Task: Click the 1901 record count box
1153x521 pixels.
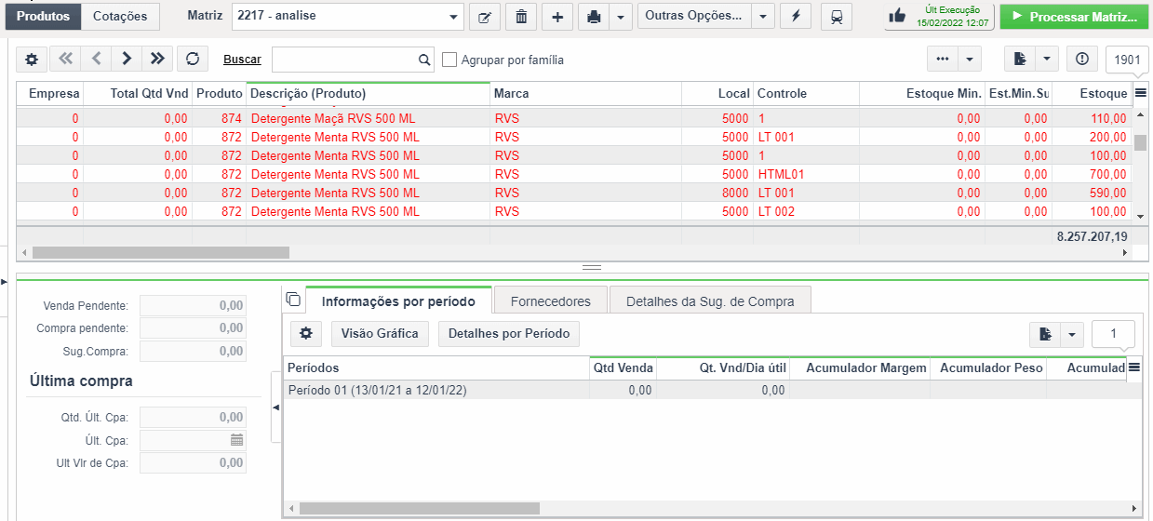Action: [x=1127, y=60]
